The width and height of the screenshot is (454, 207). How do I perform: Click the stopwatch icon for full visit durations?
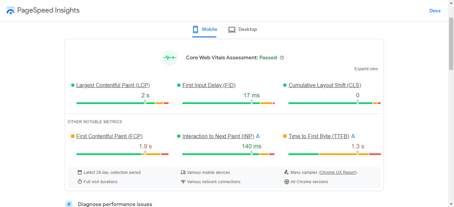(80, 182)
